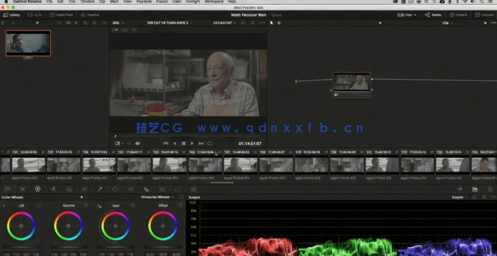Open the Workspace menu

[x=214, y=2]
